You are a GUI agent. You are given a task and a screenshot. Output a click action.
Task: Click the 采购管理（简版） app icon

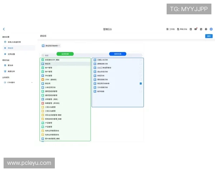tap(43, 99)
